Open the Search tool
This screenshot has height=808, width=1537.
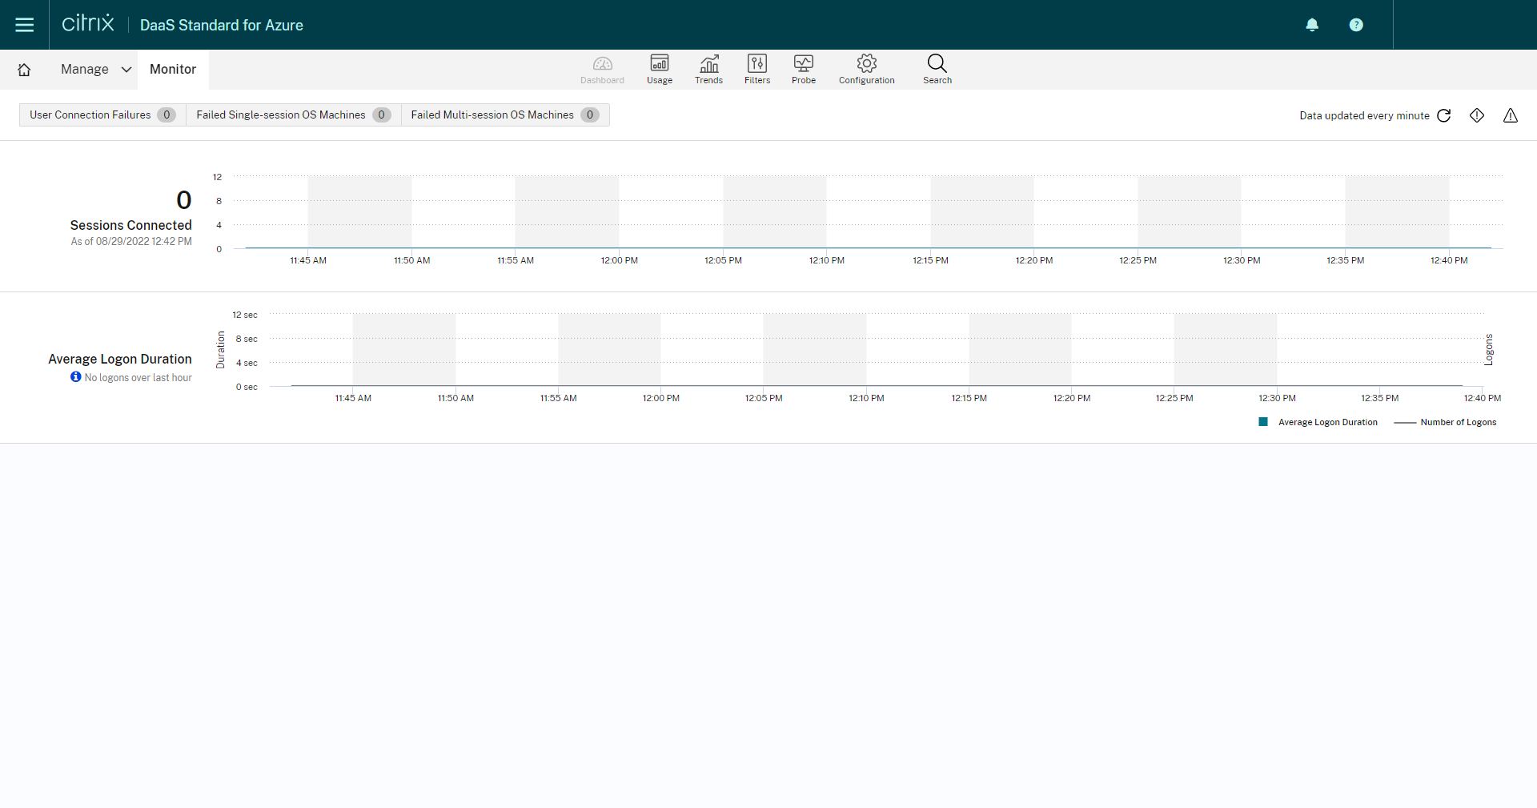[937, 69]
